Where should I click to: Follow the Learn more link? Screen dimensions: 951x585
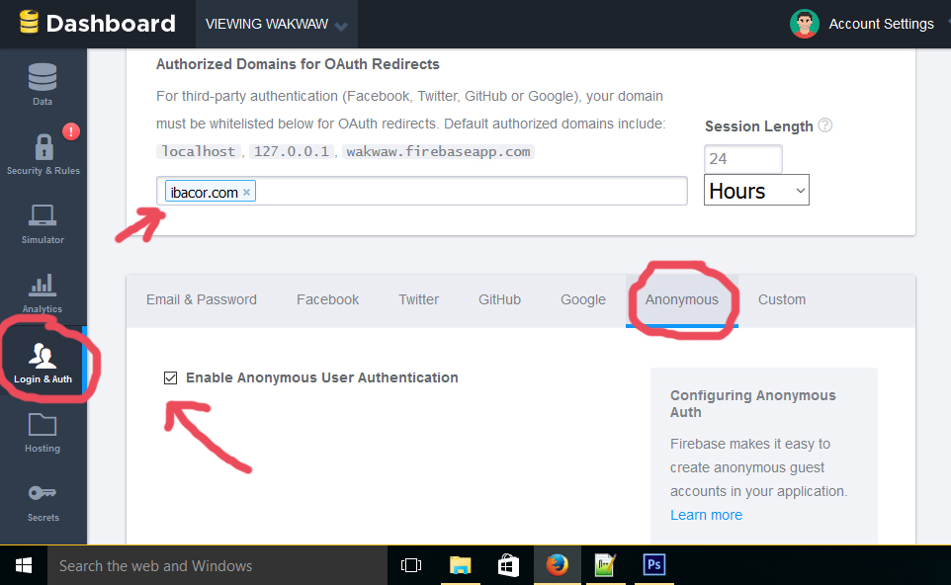point(706,515)
